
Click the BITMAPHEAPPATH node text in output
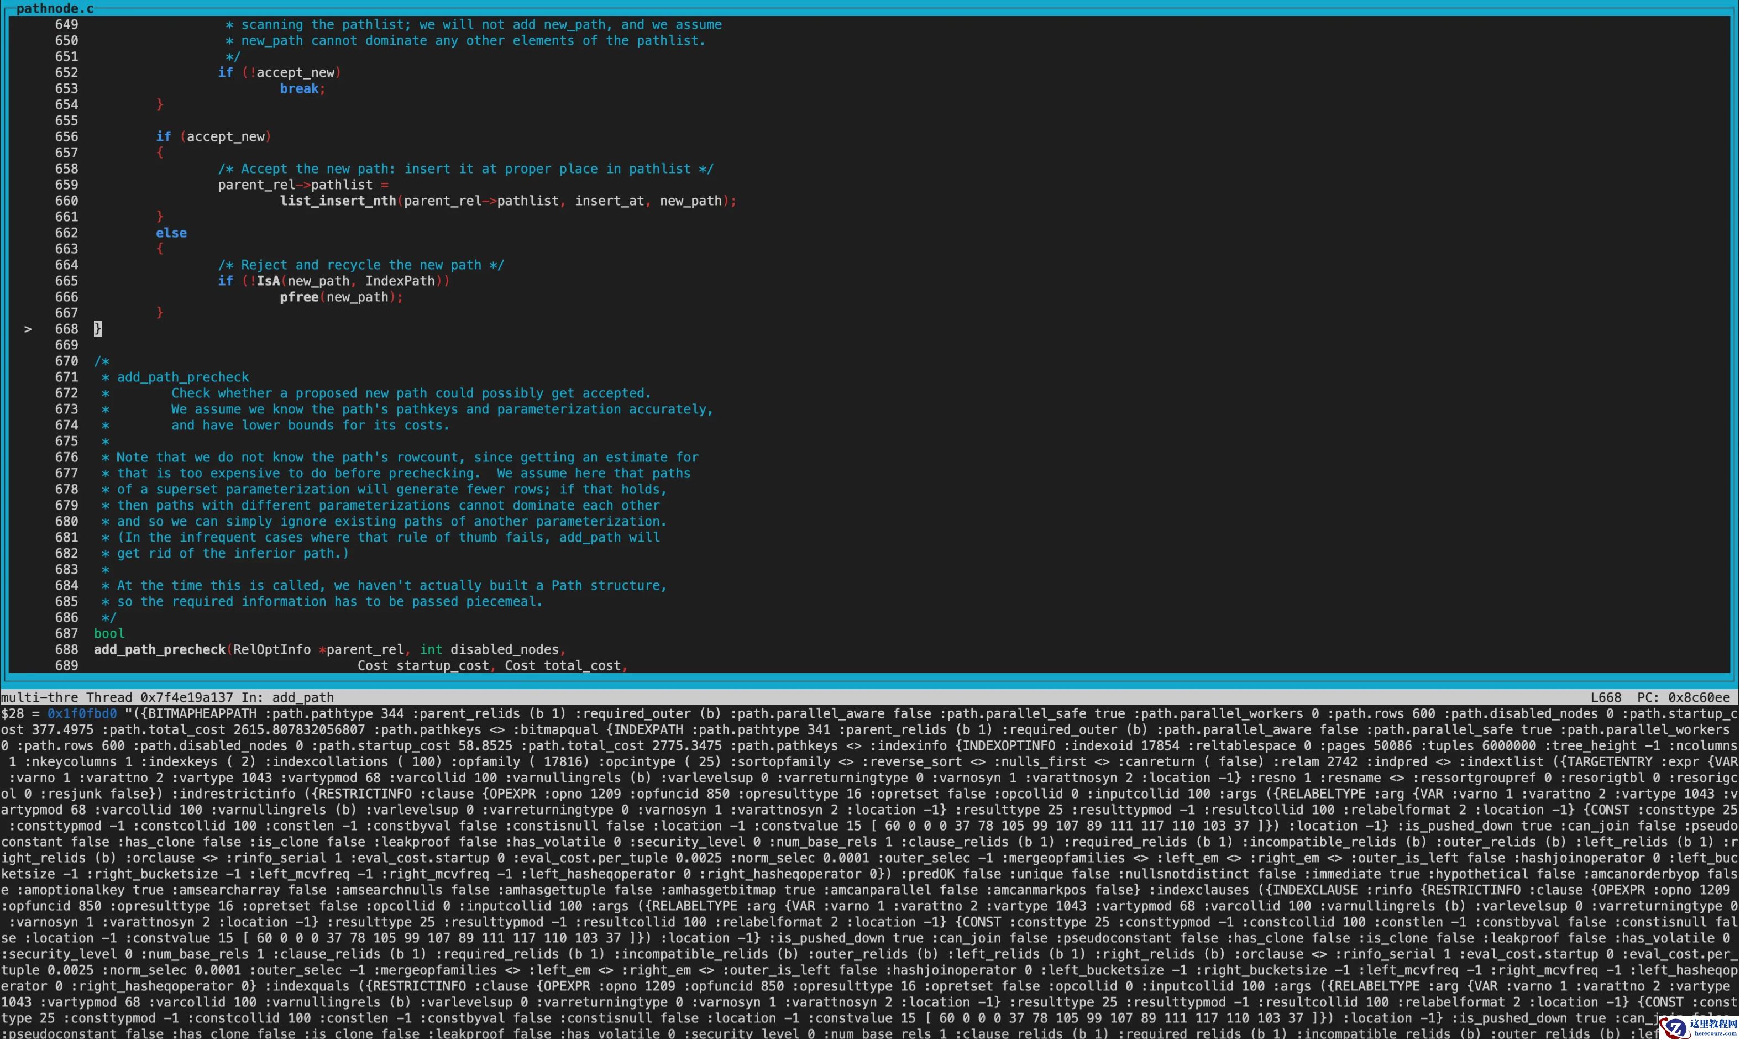pos(201,713)
